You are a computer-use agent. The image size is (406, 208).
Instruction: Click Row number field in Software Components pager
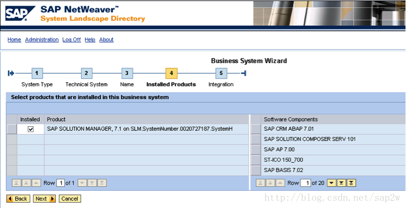pyautogui.click(x=306, y=183)
